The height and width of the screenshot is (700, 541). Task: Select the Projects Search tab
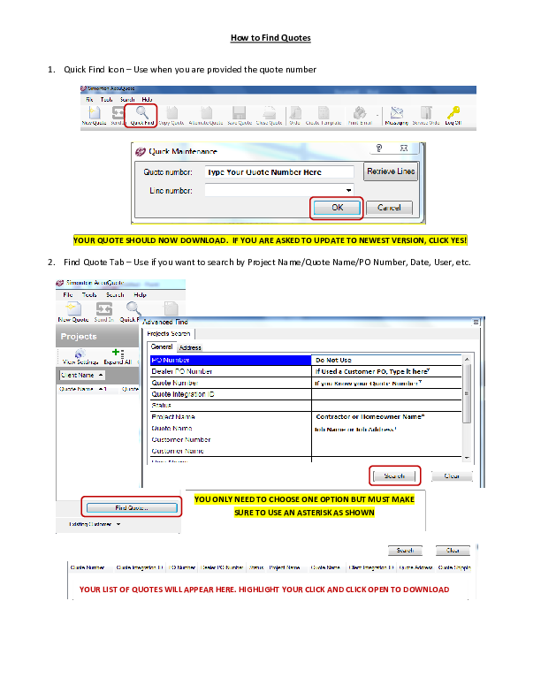[169, 333]
